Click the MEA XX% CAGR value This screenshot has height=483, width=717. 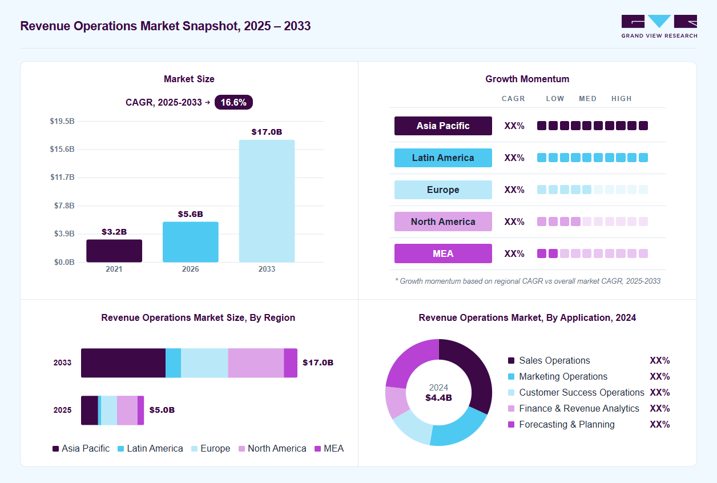click(x=514, y=253)
